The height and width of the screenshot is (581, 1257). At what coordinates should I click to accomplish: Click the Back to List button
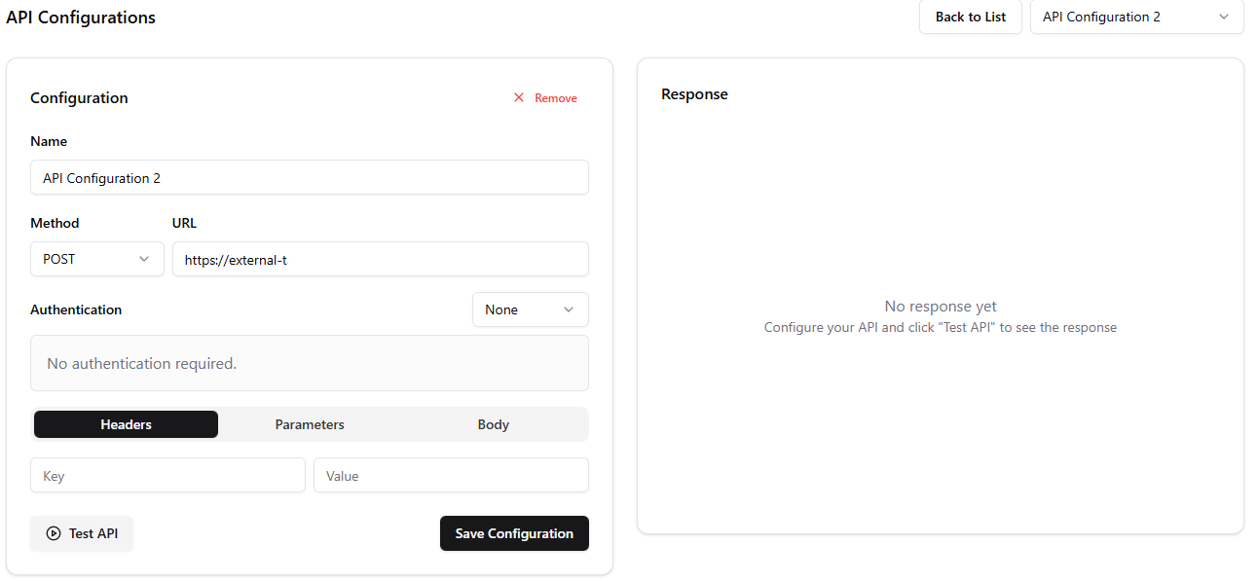point(970,17)
